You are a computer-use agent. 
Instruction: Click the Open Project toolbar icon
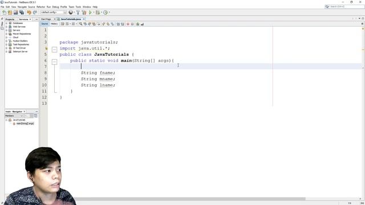pyautogui.click(x=15, y=13)
